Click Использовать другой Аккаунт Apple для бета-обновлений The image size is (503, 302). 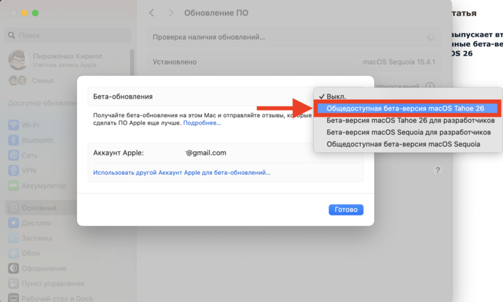tap(182, 173)
